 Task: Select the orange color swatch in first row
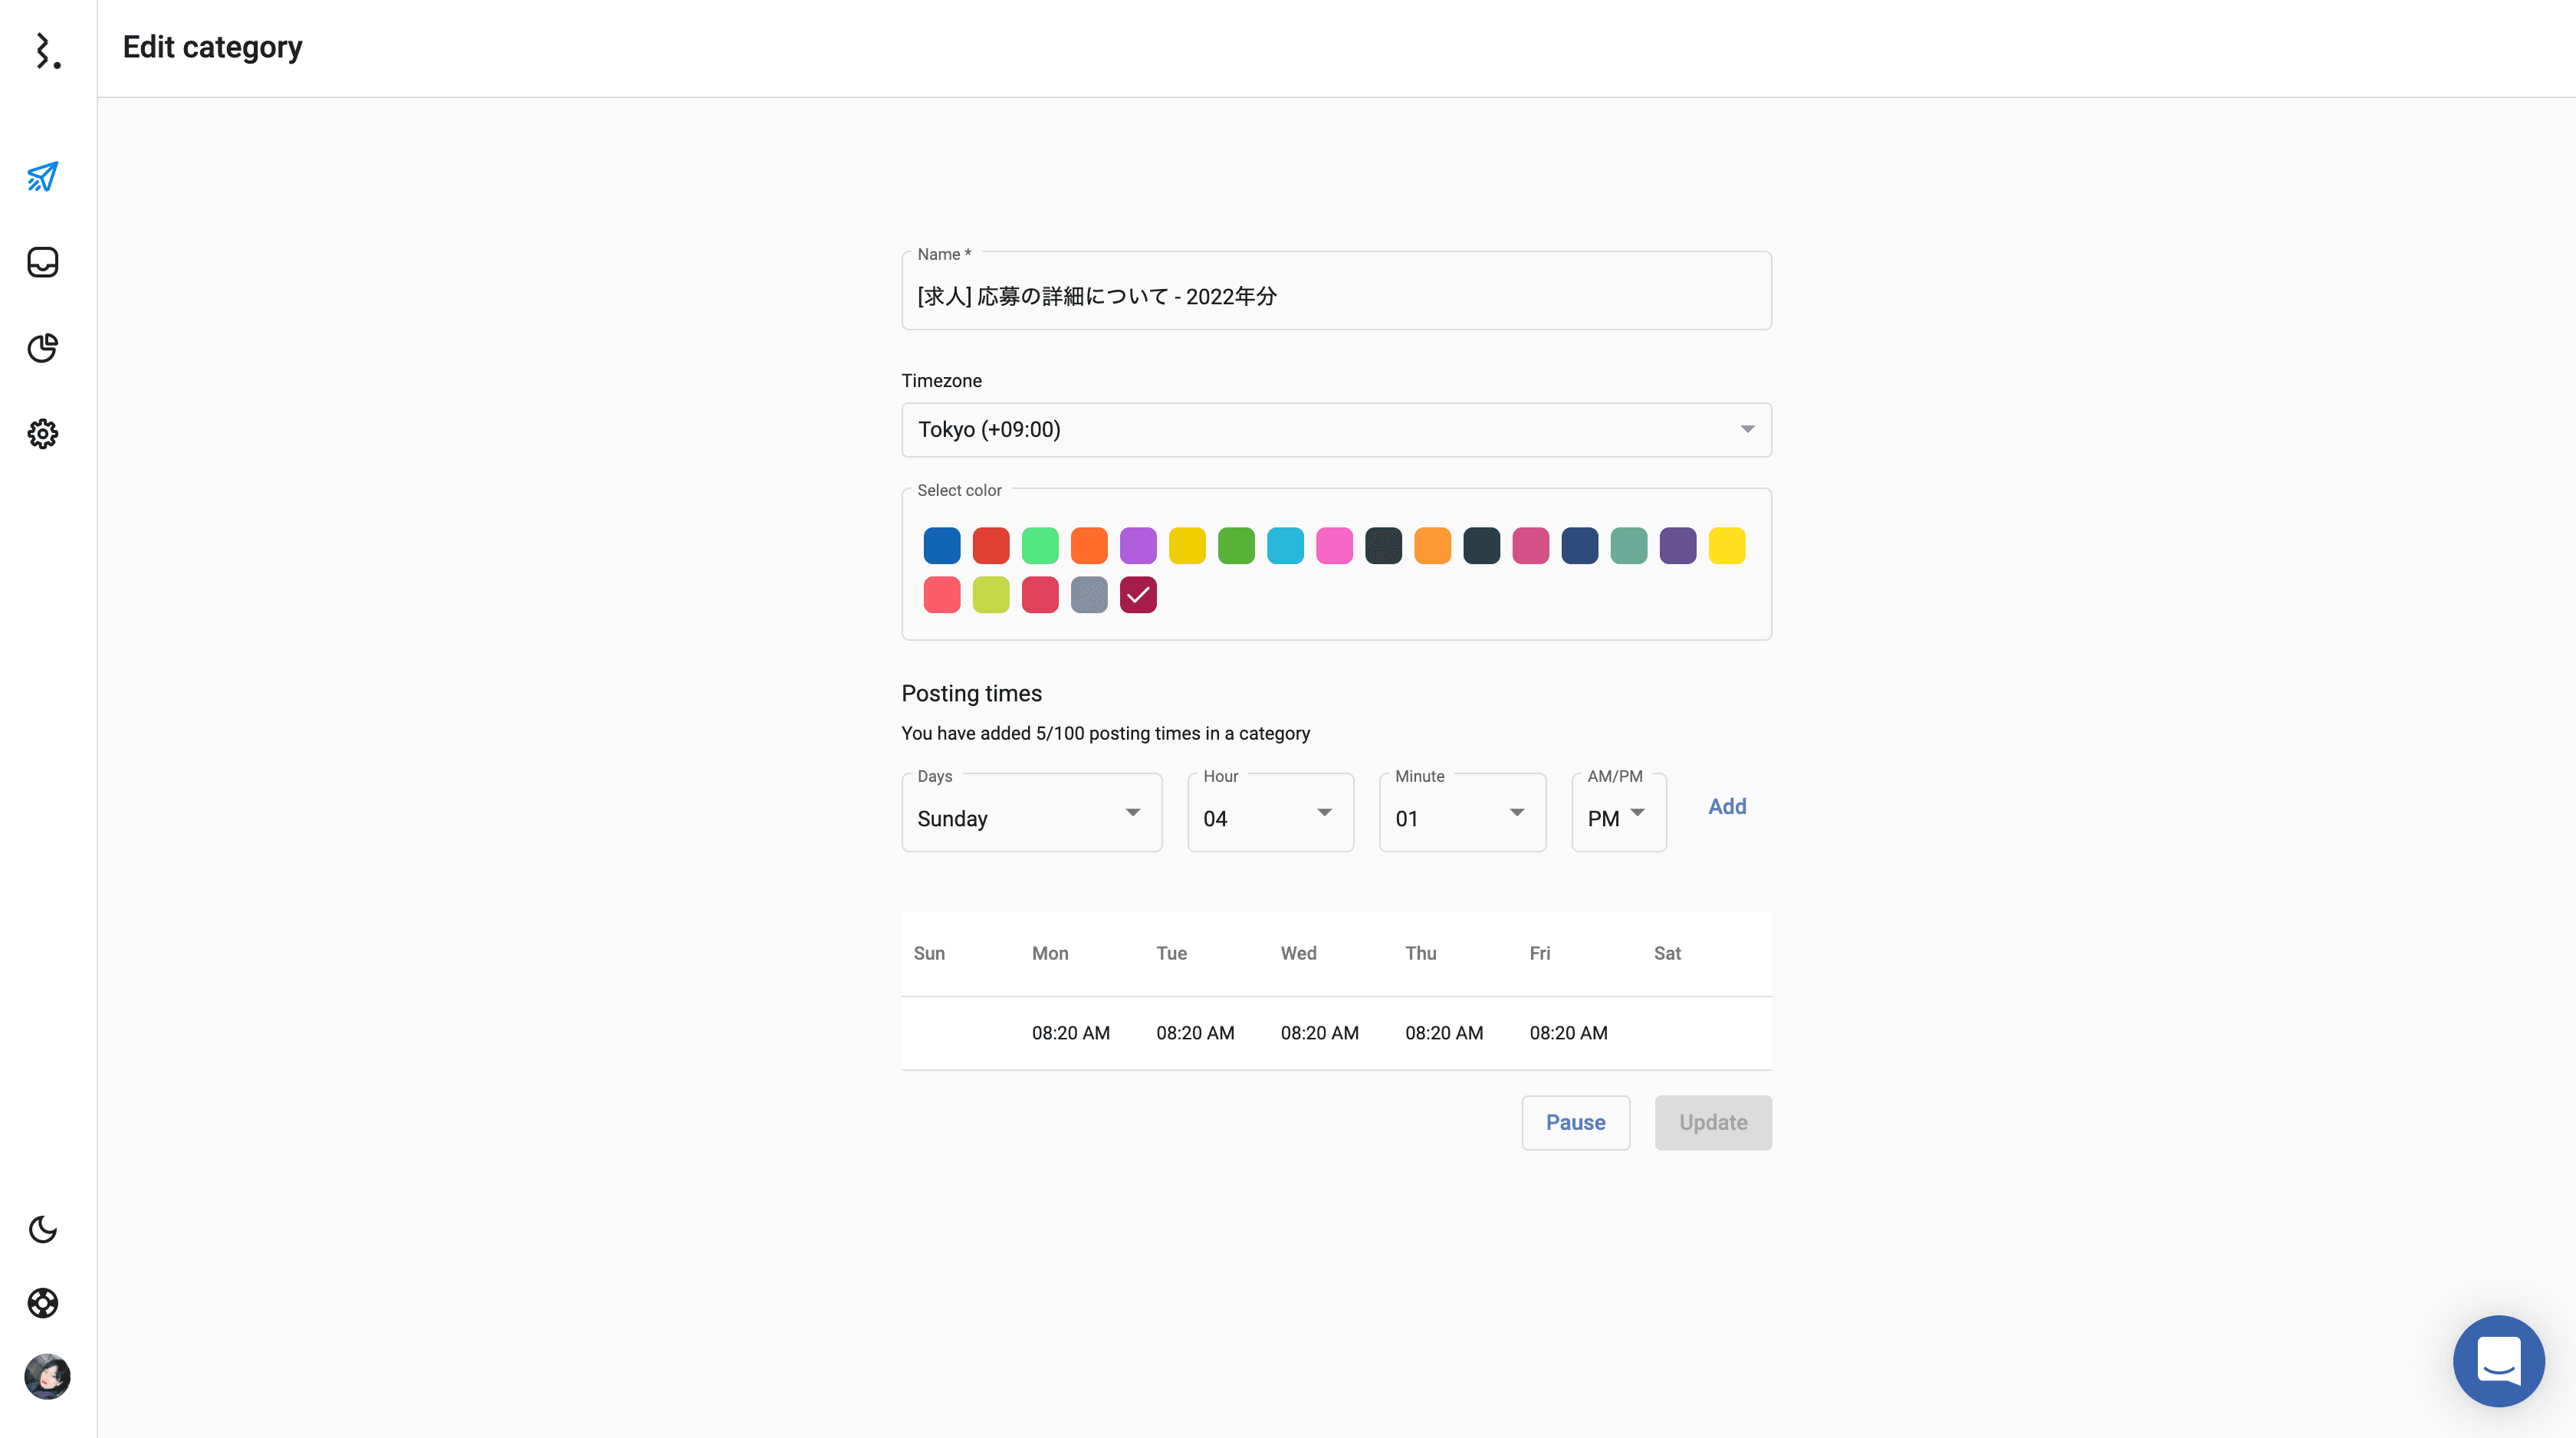pos(1089,546)
